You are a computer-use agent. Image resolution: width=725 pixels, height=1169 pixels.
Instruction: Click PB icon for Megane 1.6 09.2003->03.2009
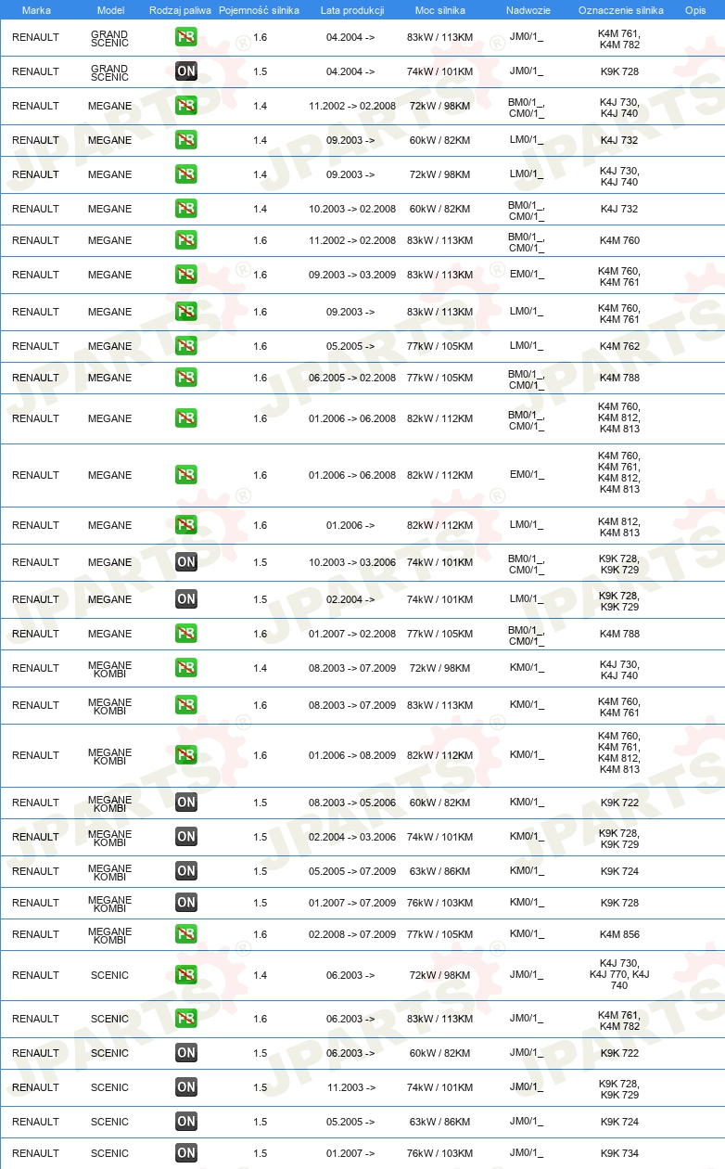[x=185, y=275]
